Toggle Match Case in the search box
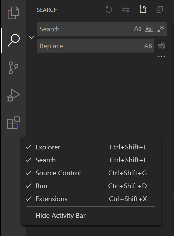Viewport: 174px width, 236px height. pos(138,29)
